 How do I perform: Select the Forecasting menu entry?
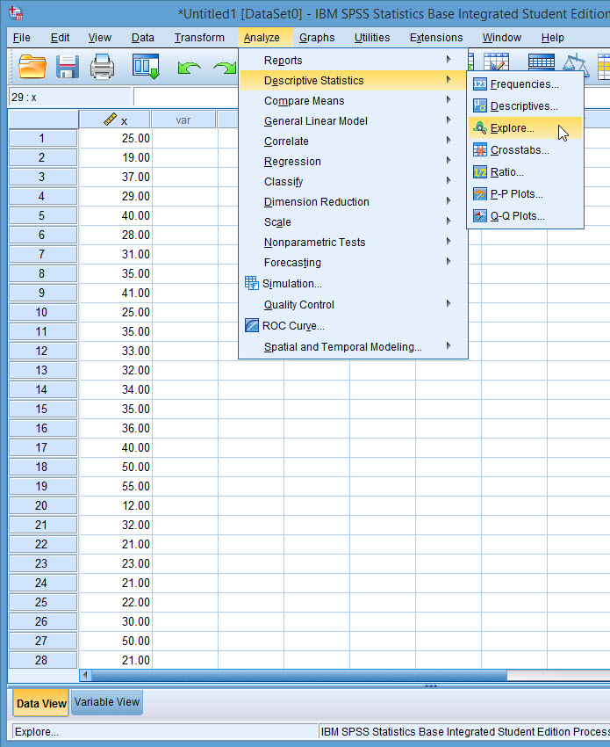point(353,263)
